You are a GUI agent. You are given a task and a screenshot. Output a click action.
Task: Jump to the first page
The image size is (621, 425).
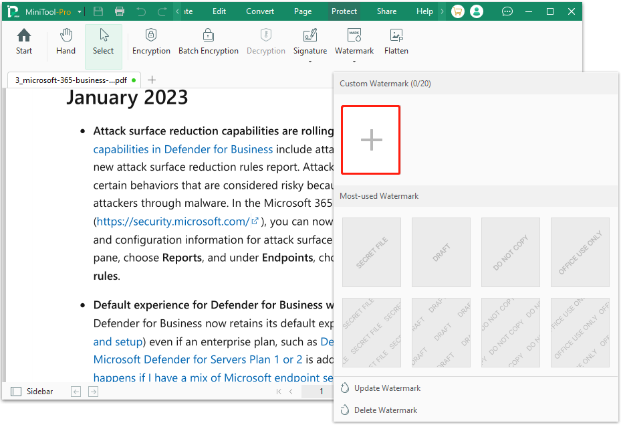pyautogui.click(x=279, y=392)
